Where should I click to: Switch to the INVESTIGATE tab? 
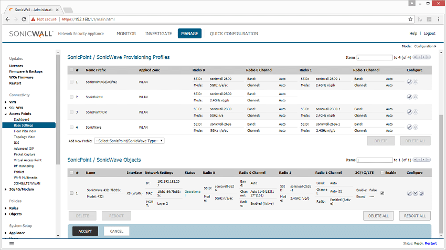click(x=158, y=34)
